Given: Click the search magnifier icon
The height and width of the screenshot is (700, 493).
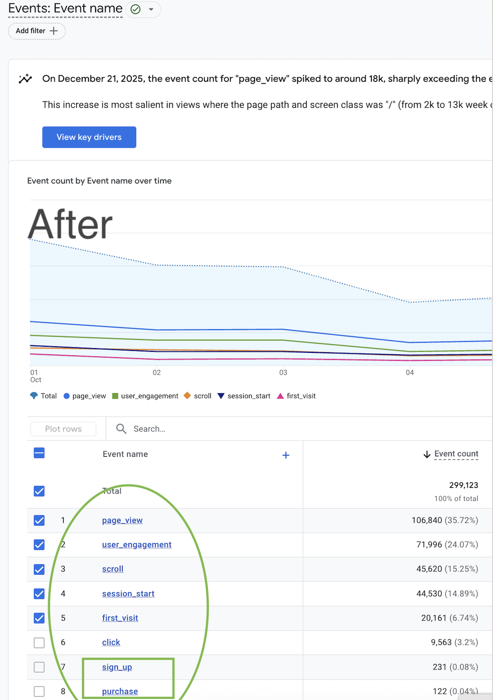Looking at the screenshot, I should click(121, 429).
